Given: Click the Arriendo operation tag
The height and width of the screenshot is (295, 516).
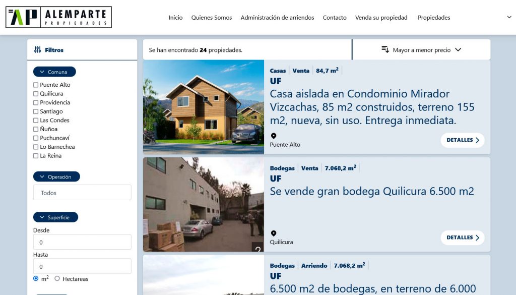Looking at the screenshot, I should (x=314, y=266).
